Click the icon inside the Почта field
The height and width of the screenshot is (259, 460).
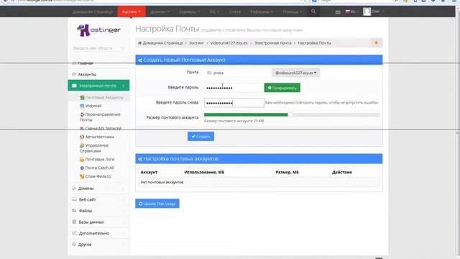point(209,73)
